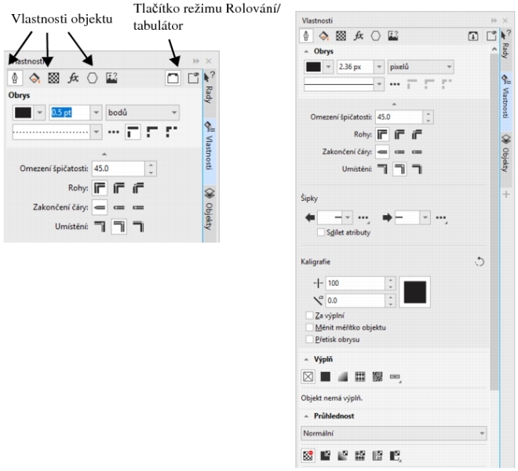The height and width of the screenshot is (471, 518).
Task: Check the Za výplní checkbox
Action: click(308, 314)
